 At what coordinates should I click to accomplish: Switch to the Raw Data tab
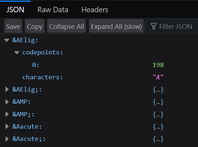[53, 10]
